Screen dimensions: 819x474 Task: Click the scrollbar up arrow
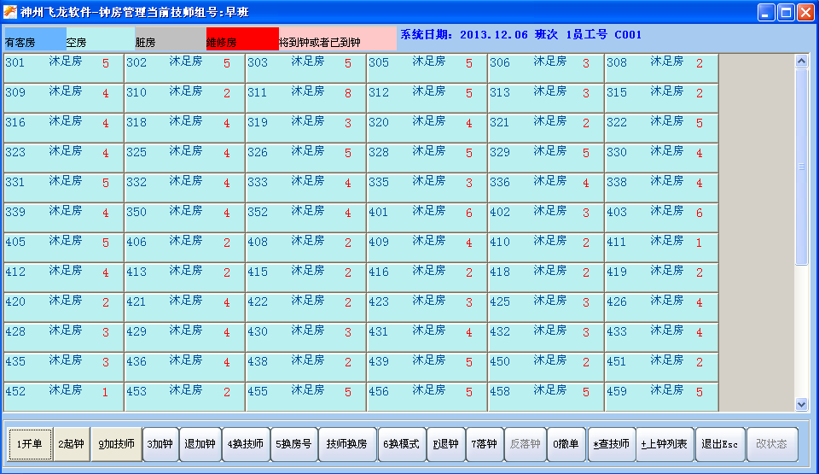click(x=801, y=61)
